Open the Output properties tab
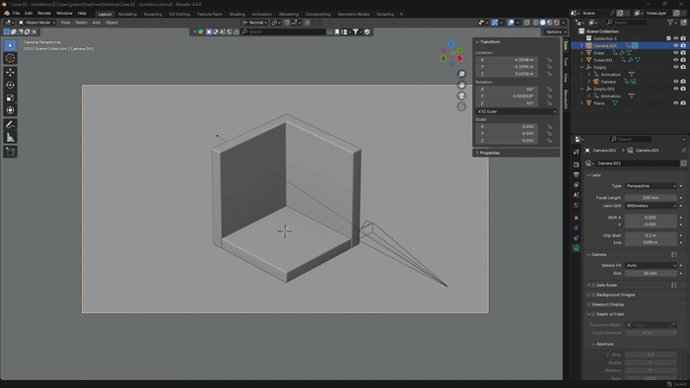The image size is (690, 388). coord(576,175)
